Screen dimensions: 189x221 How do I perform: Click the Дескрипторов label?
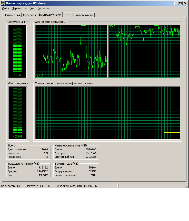[x=17, y=149]
